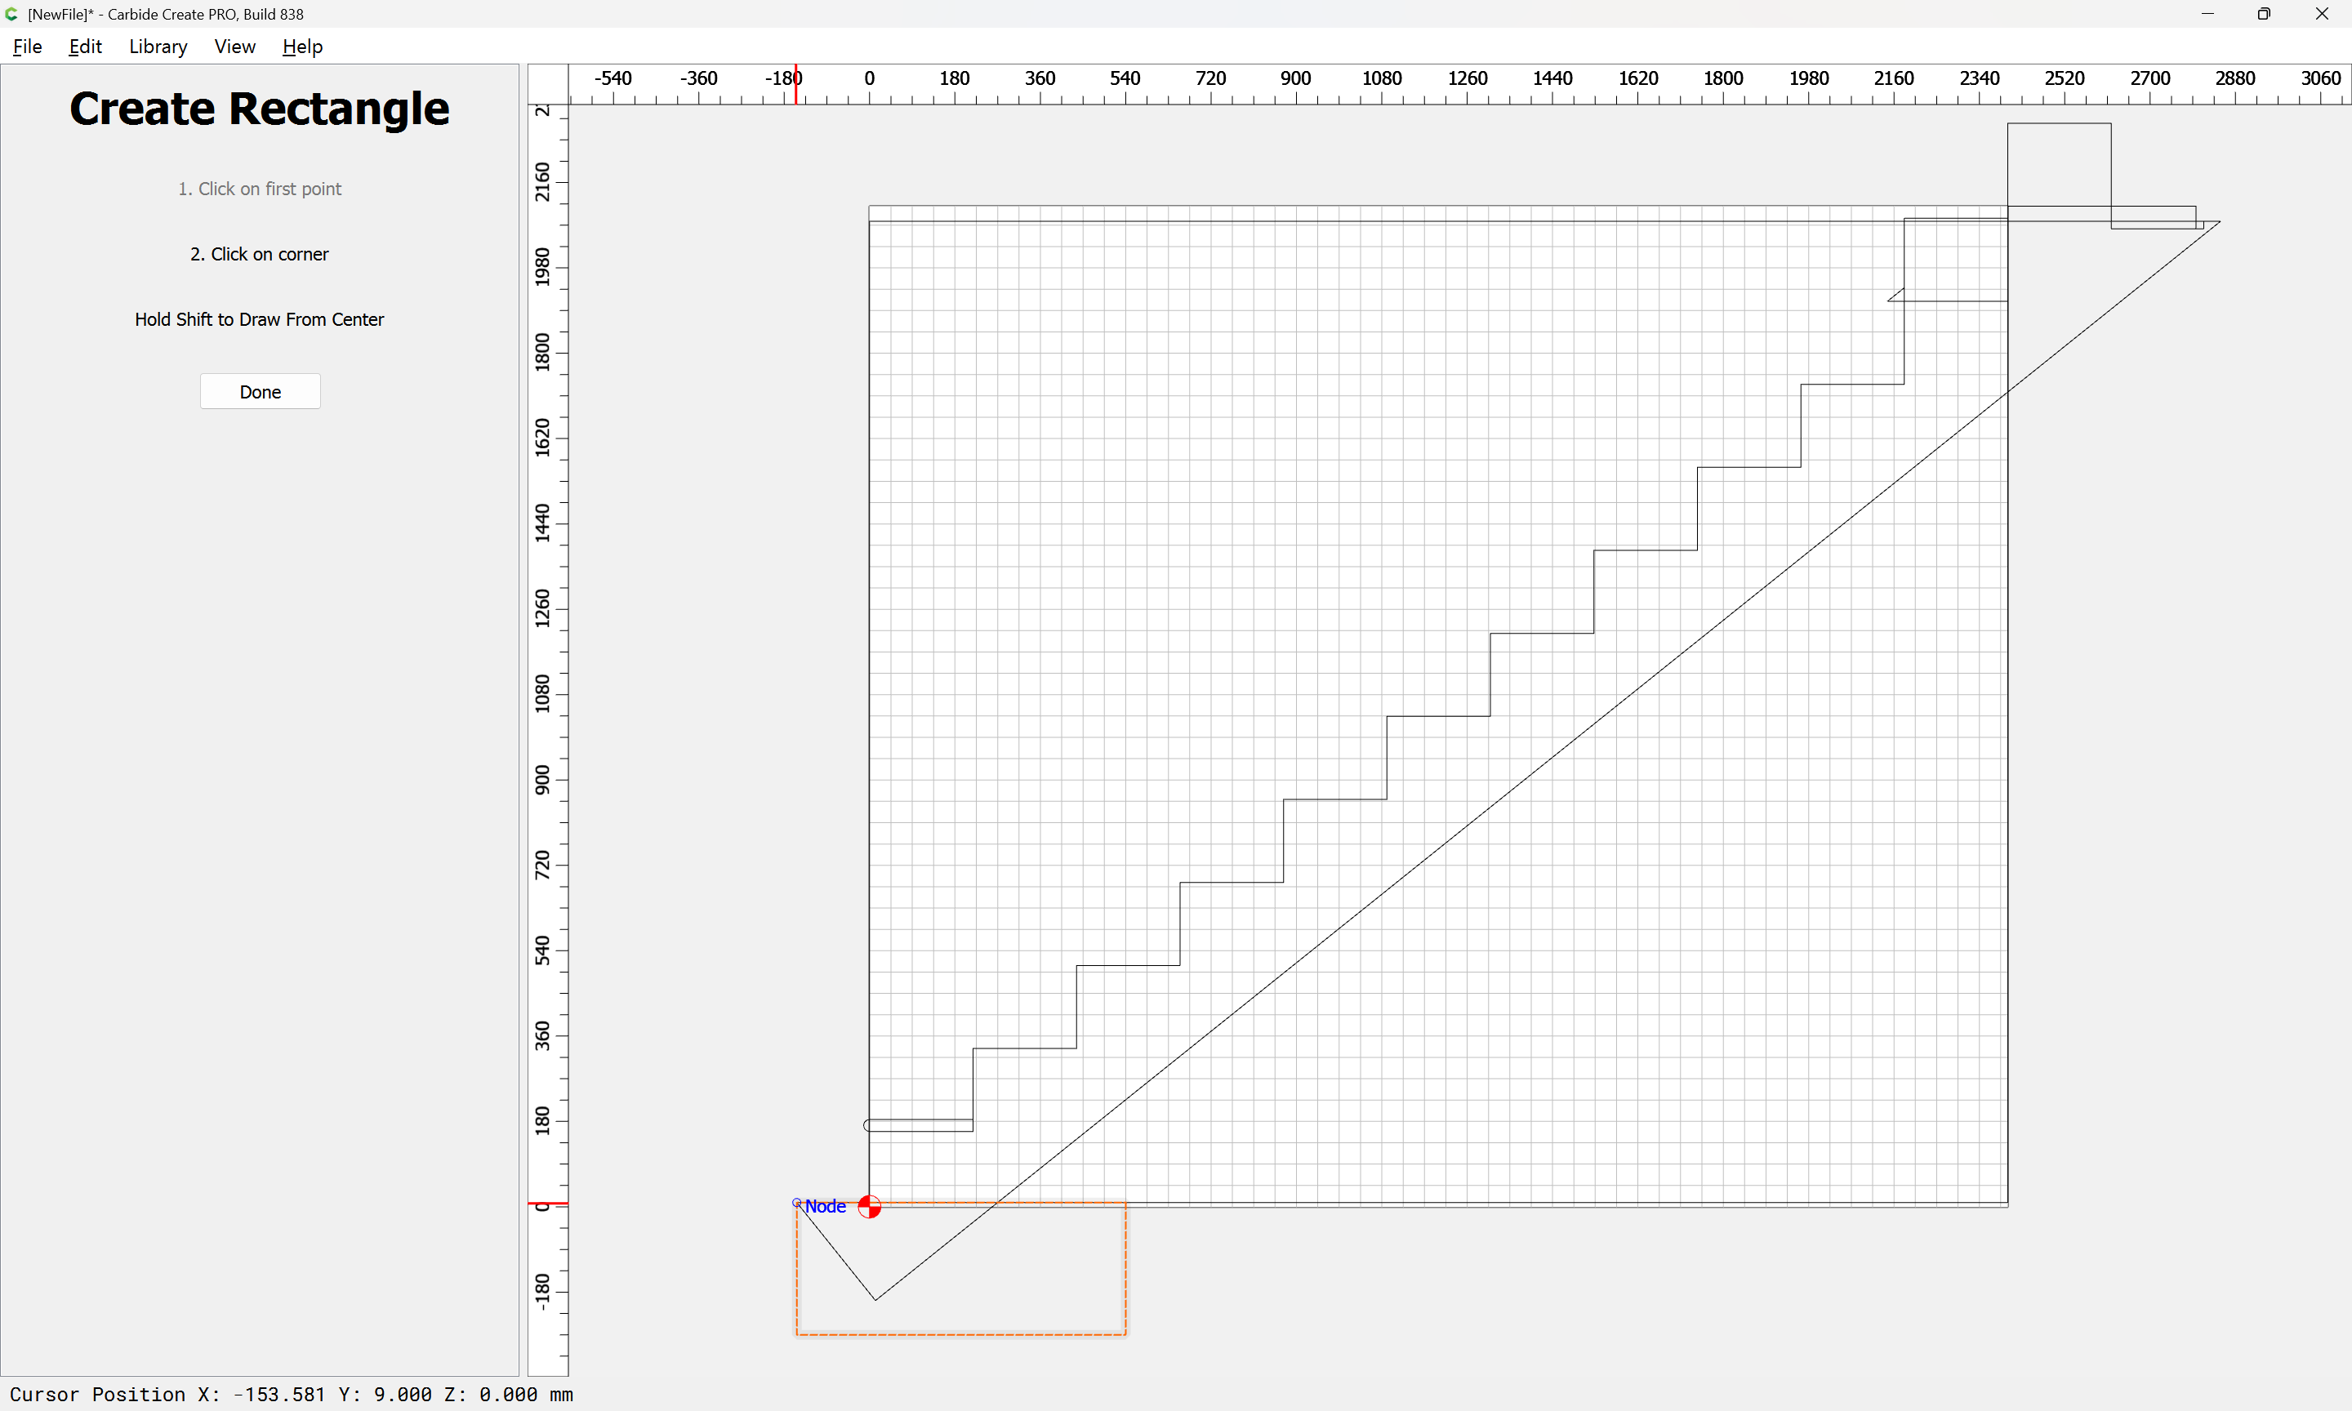Click the Carbide Create app icon in title bar
The image size is (2352, 1411).
pos(11,14)
